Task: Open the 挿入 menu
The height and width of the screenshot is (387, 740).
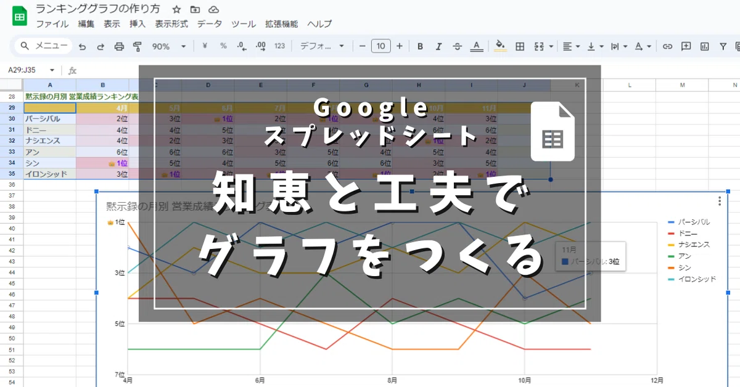Action: (138, 24)
